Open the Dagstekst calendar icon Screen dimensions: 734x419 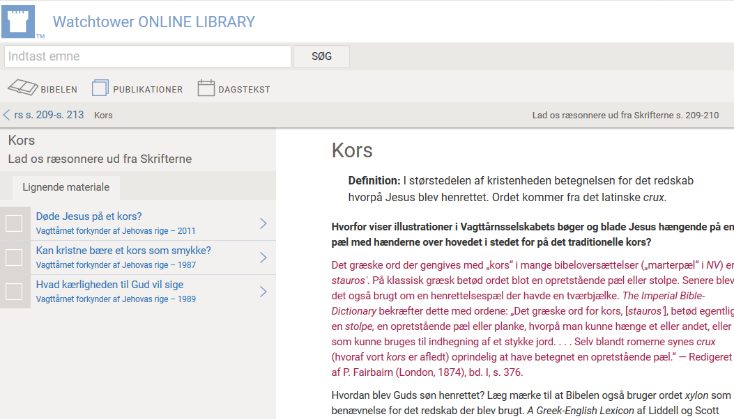tap(206, 88)
